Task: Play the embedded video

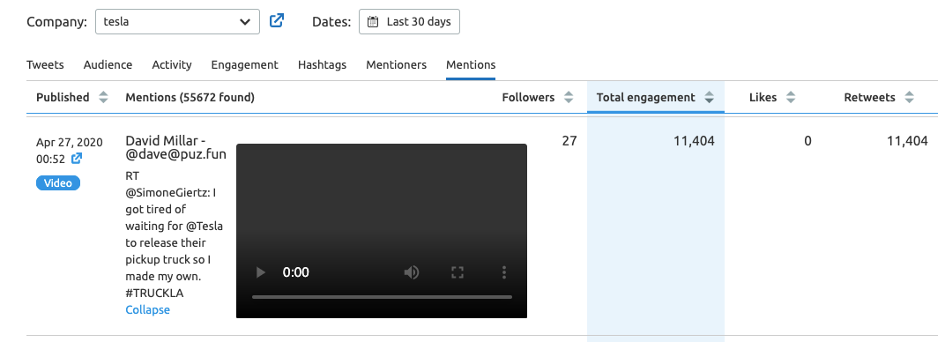Action: pos(261,272)
